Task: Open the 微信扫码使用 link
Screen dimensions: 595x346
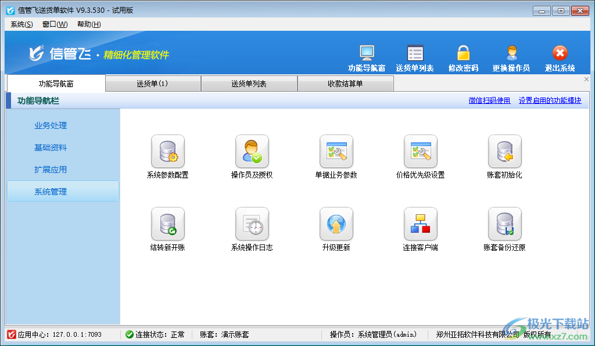Action: 489,100
